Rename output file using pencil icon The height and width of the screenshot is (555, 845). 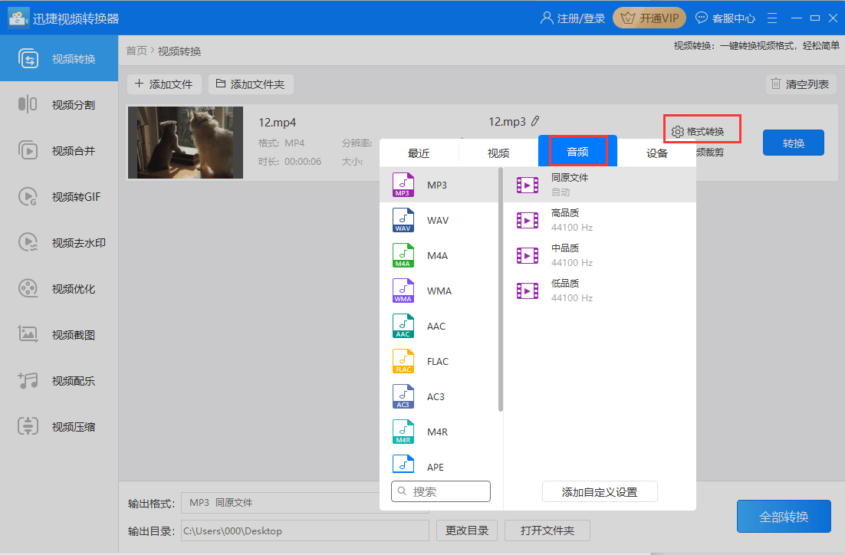click(536, 121)
